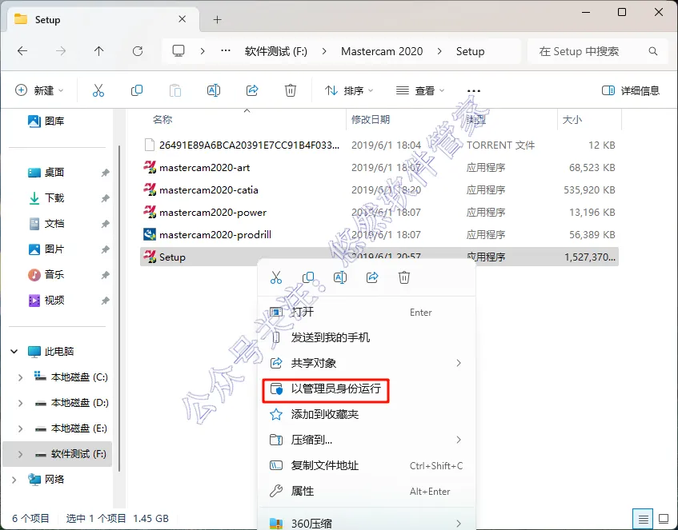Expand the 网络 tree node
Viewport: 678px width, 530px height.
[14, 480]
